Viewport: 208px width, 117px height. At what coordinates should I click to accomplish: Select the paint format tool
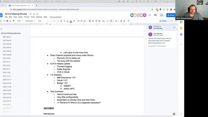[x=14, y=21]
